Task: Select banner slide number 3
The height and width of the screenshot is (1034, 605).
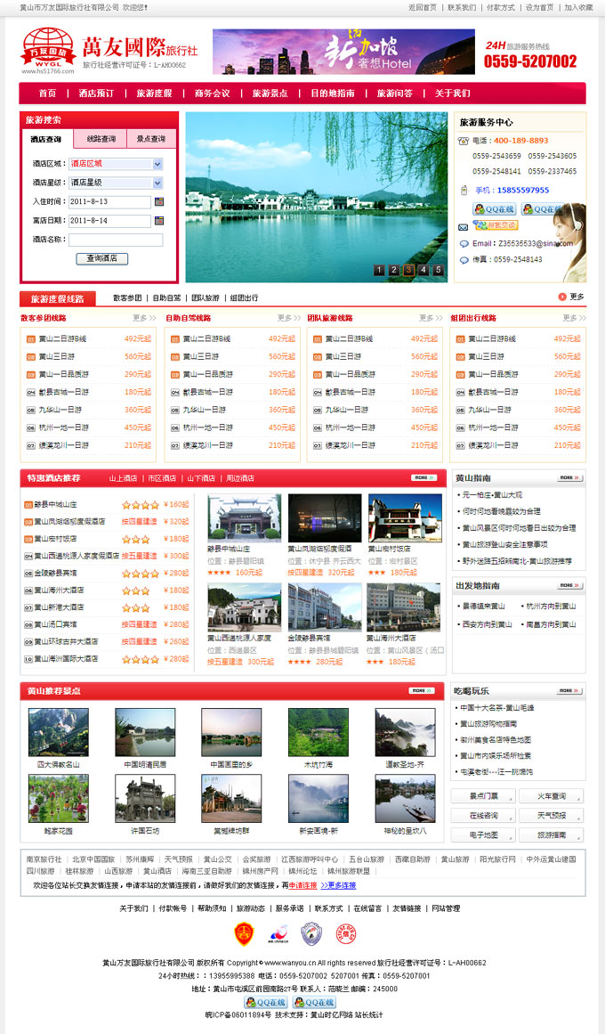Action: click(408, 270)
